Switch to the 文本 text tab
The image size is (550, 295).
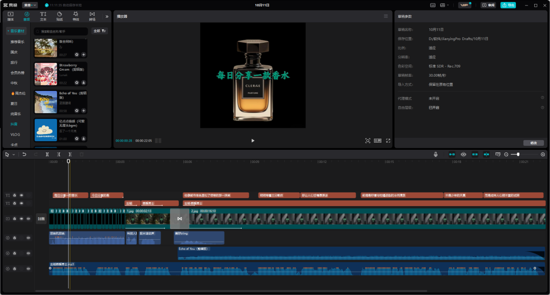point(43,16)
